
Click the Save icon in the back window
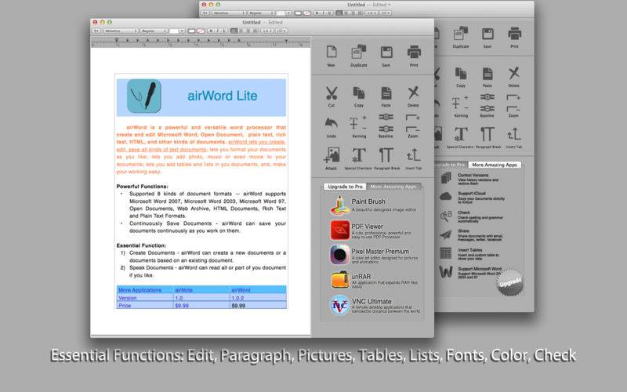pyautogui.click(x=487, y=34)
